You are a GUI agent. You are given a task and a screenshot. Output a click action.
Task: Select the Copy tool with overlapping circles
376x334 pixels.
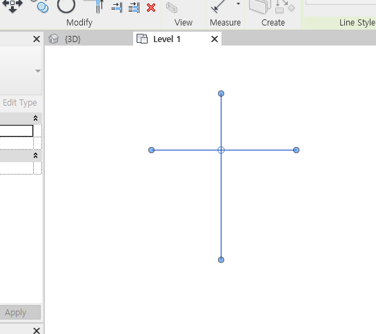tap(43, 7)
